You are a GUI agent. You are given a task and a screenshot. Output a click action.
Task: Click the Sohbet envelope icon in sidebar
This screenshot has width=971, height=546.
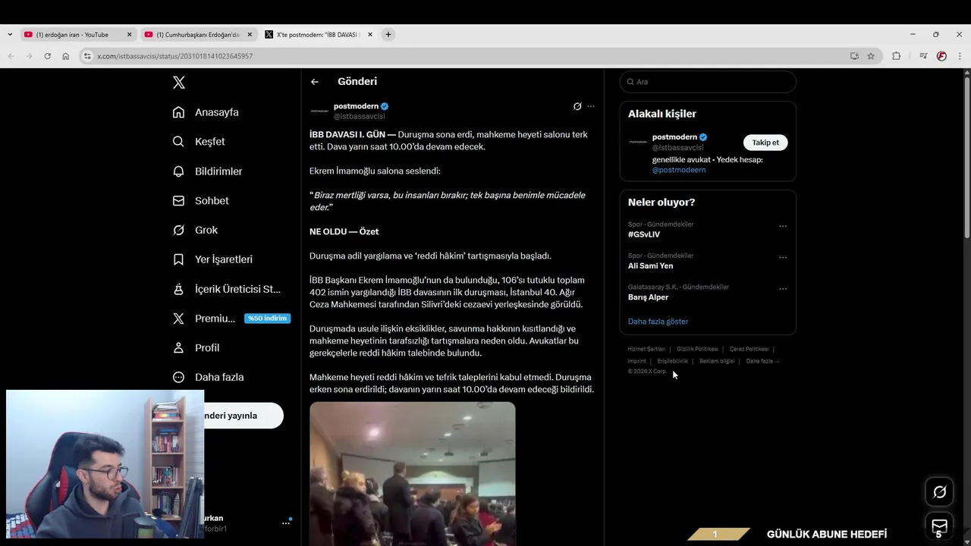tap(178, 201)
